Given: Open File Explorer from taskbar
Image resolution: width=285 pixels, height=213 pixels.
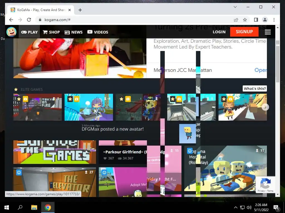Looking at the screenshot, I should [34, 207].
